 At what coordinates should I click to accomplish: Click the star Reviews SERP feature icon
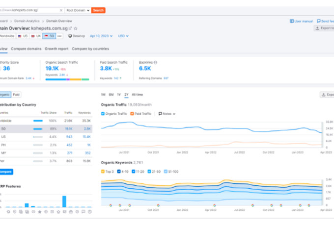[x=40, y=212]
